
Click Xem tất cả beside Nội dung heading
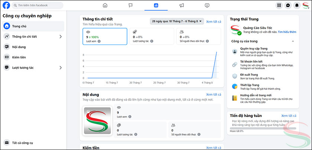(214, 95)
